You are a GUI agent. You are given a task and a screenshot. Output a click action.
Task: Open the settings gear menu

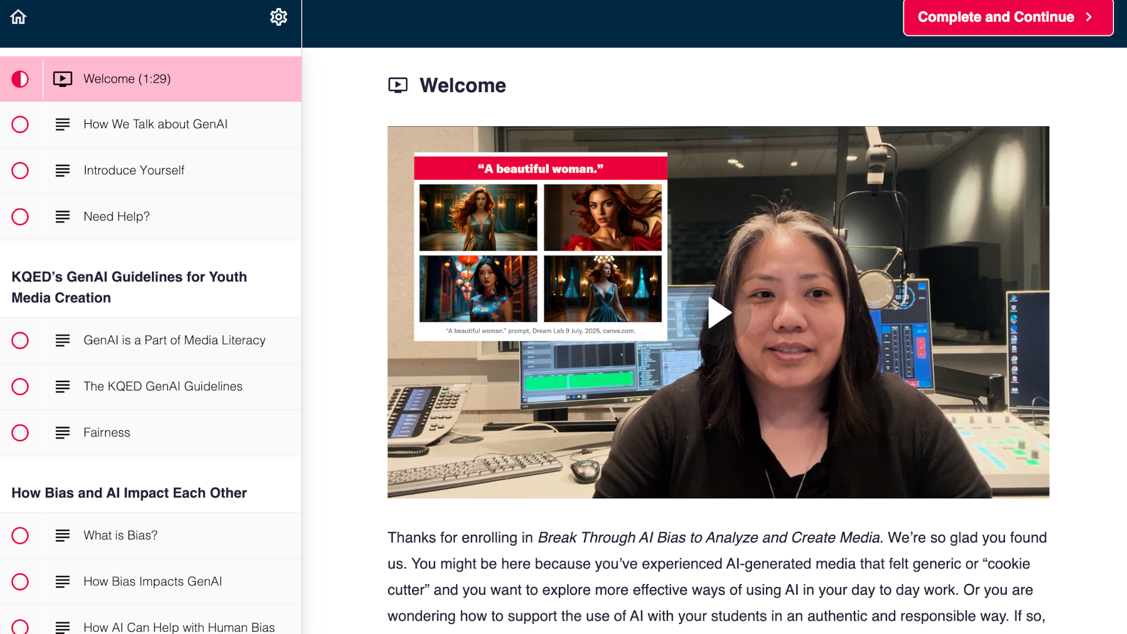(x=278, y=17)
